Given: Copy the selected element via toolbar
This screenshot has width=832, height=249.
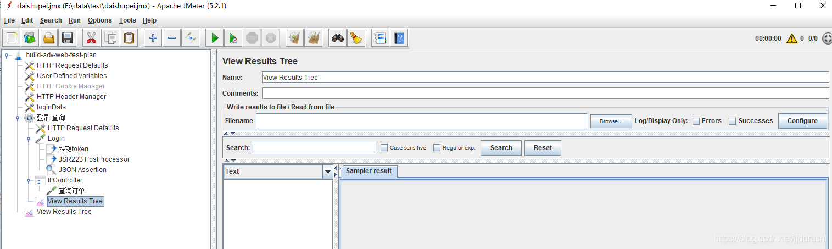Looking at the screenshot, I should click(110, 38).
